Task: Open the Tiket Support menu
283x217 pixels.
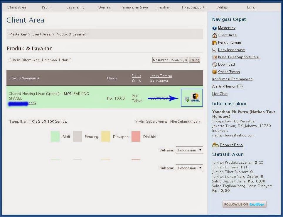Action: 193,7
